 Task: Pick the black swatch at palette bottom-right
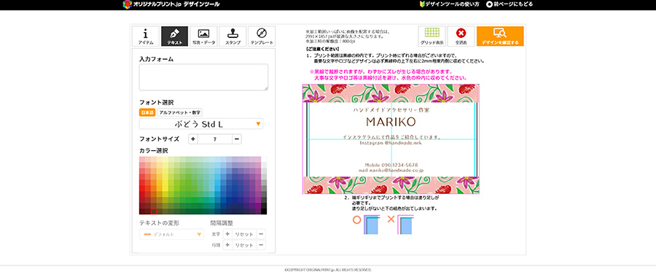click(264, 211)
